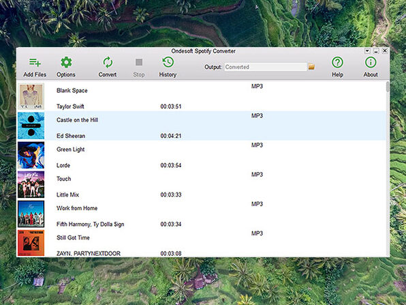The width and height of the screenshot is (406, 305).
Task: Open Options gear icon
Action: coord(66,62)
